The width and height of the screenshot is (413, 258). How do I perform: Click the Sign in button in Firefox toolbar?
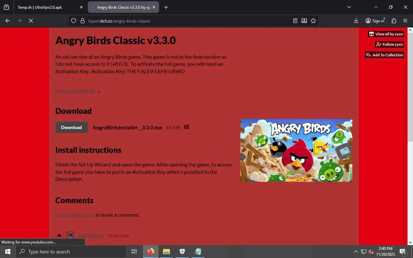point(375,21)
